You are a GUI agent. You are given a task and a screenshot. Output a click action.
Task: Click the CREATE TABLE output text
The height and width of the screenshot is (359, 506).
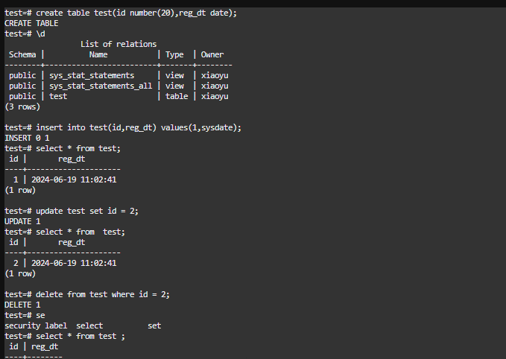tap(33, 23)
